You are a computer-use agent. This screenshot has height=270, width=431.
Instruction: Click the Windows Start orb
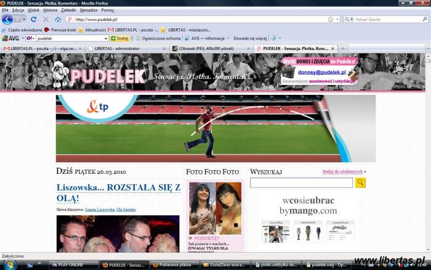7,264
